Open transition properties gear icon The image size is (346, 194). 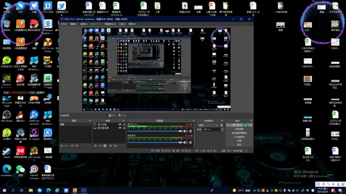coord(221,125)
